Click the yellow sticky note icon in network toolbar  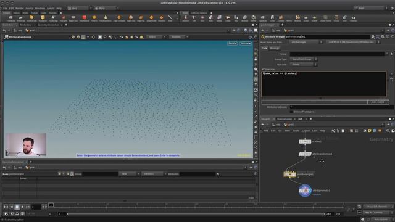370,131
